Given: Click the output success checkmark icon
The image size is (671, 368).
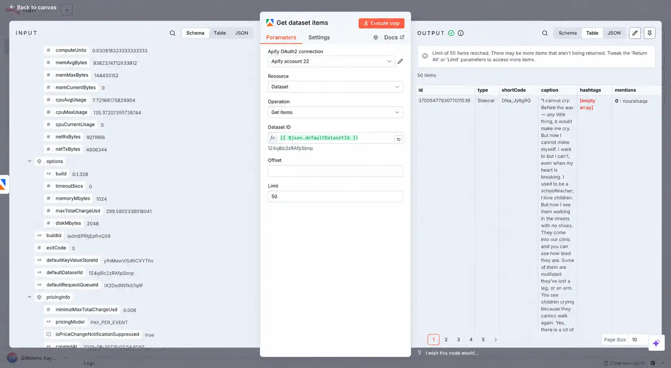Looking at the screenshot, I should pos(451,33).
